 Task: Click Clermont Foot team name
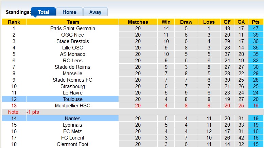click(x=73, y=144)
